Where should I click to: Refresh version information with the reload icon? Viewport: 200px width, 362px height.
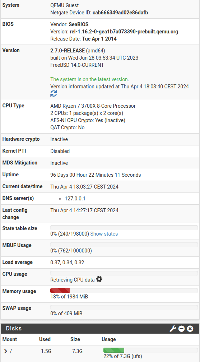coord(54,93)
